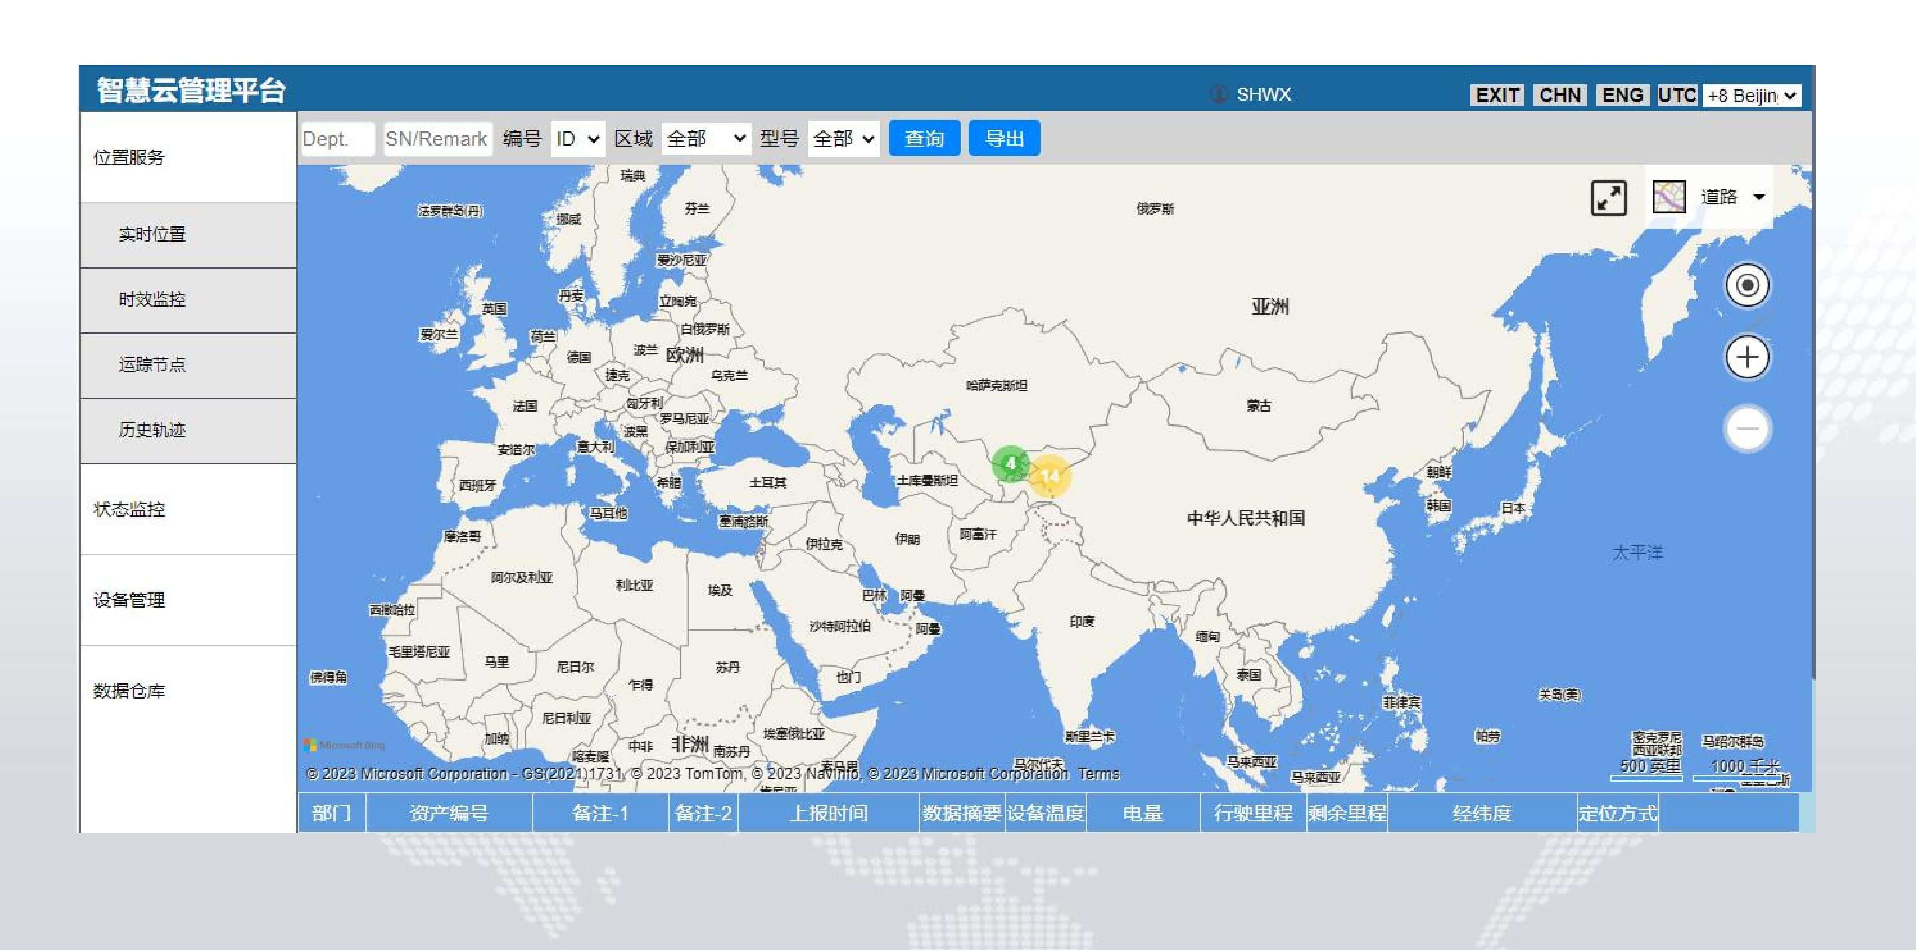
Task: Open the 实时位置 menu item
Action: pyautogui.click(x=152, y=235)
